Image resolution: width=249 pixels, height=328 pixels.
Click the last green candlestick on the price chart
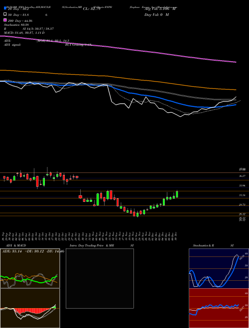point(177,194)
